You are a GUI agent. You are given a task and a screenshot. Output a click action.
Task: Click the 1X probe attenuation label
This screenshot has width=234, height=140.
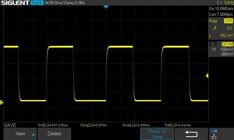214,49
